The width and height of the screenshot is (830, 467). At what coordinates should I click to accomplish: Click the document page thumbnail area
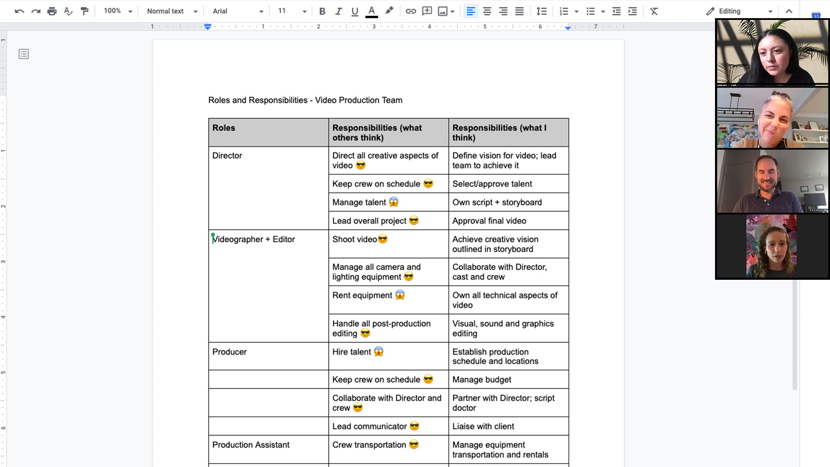(24, 54)
